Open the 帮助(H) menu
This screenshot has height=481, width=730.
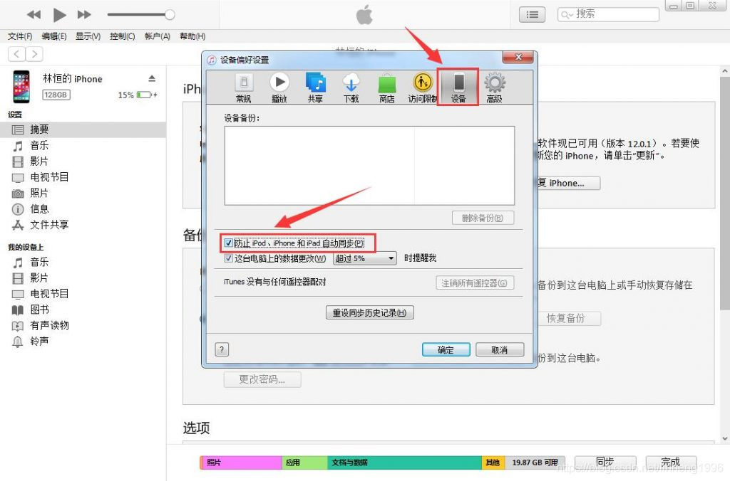(x=192, y=36)
